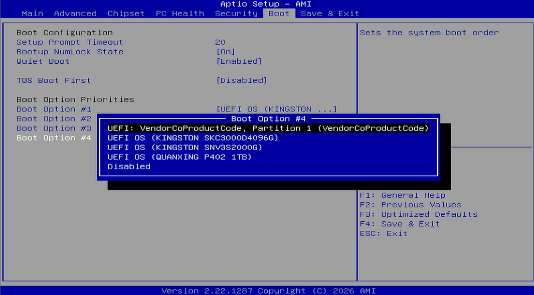Go to the Chipset tab

pos(126,14)
